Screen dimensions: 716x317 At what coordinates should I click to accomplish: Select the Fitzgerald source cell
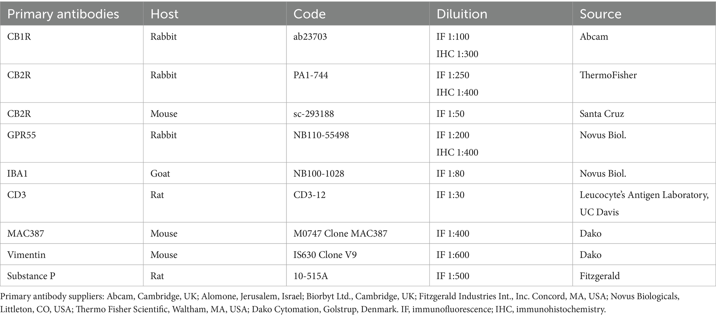(x=600, y=276)
